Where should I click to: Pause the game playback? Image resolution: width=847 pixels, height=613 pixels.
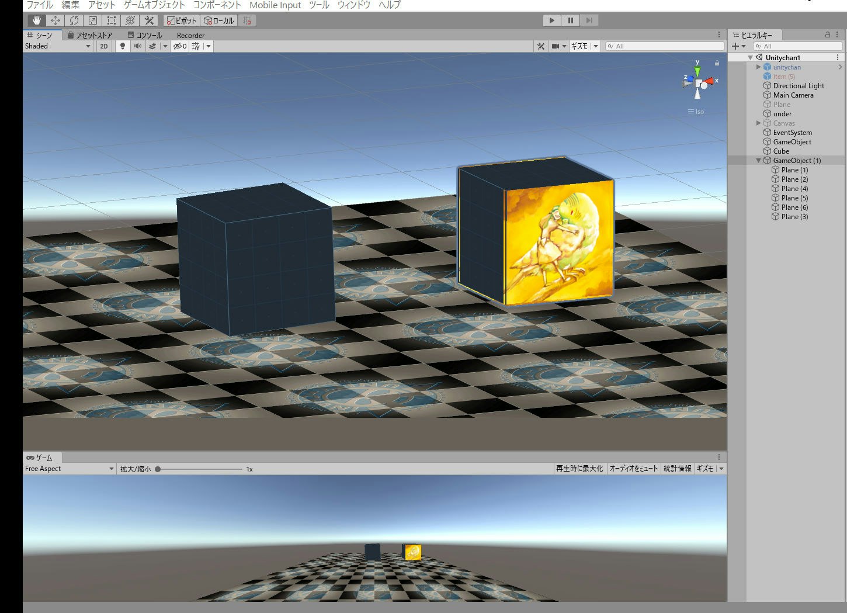[571, 20]
